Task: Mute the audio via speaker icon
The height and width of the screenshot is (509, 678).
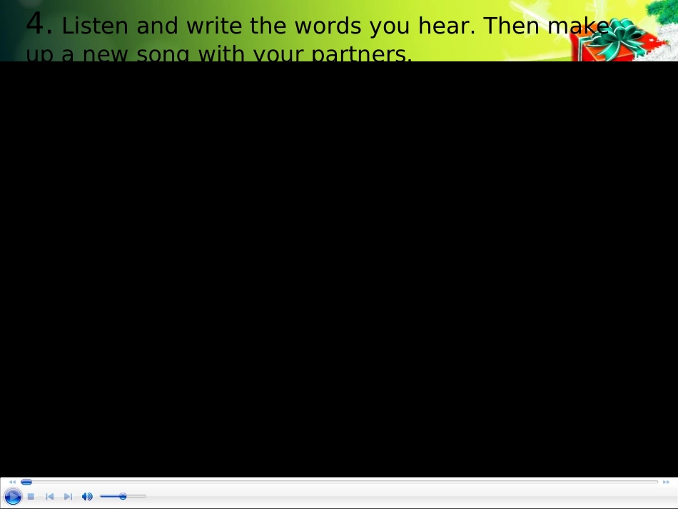Action: tap(87, 496)
